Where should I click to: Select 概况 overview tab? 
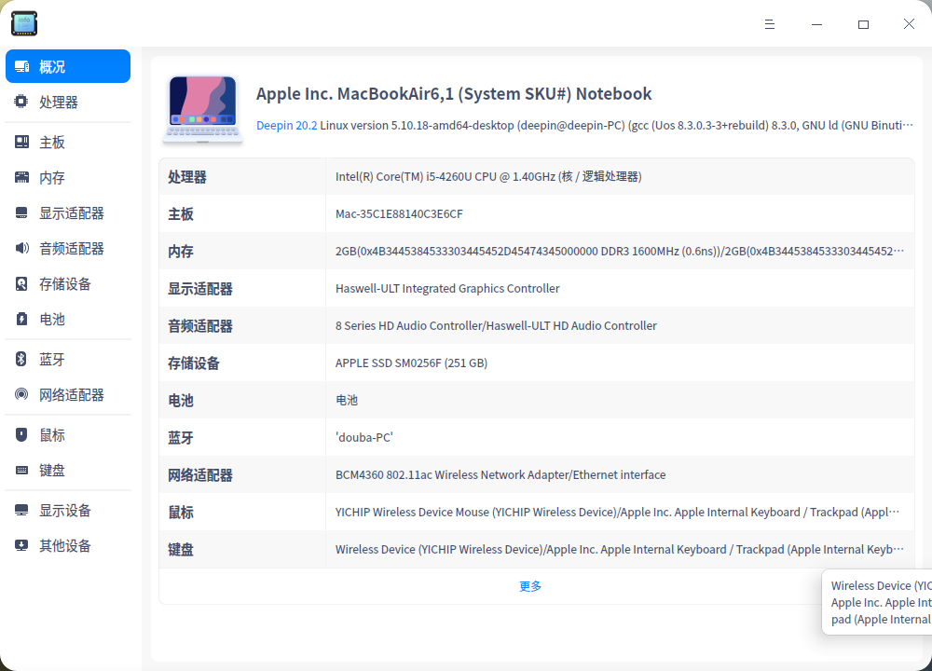click(x=68, y=66)
